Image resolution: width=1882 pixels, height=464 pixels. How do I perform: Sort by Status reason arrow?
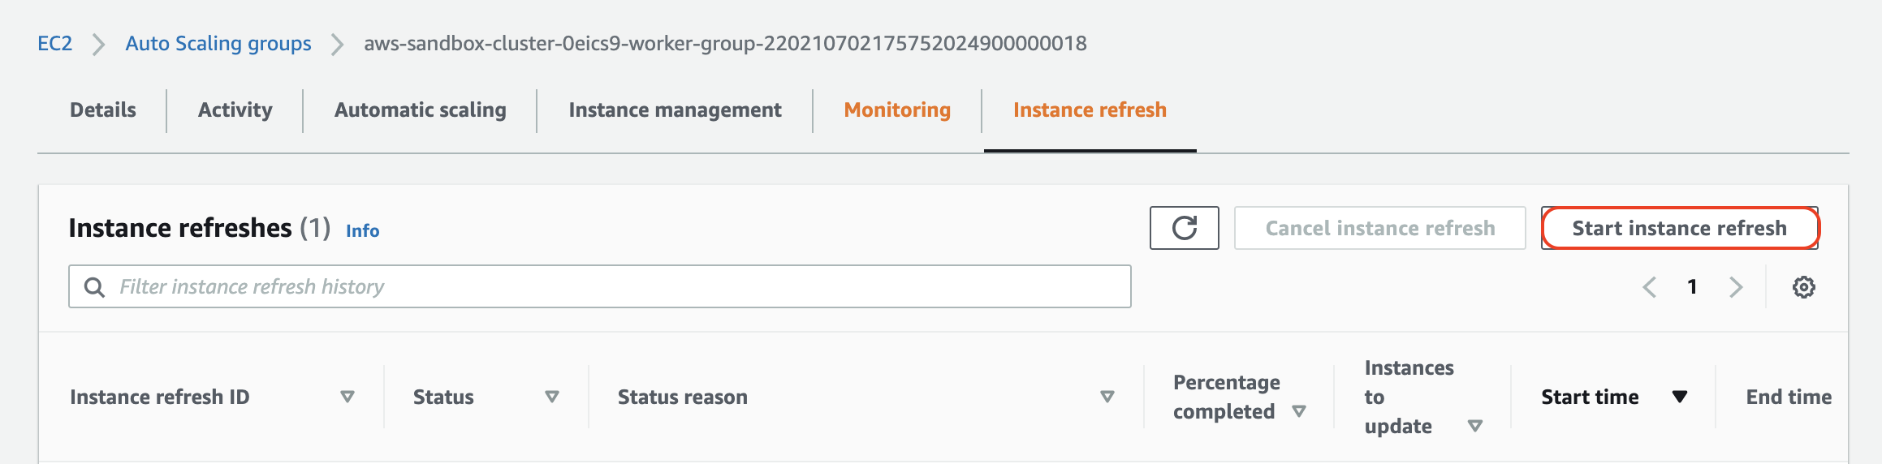[x=1107, y=397]
